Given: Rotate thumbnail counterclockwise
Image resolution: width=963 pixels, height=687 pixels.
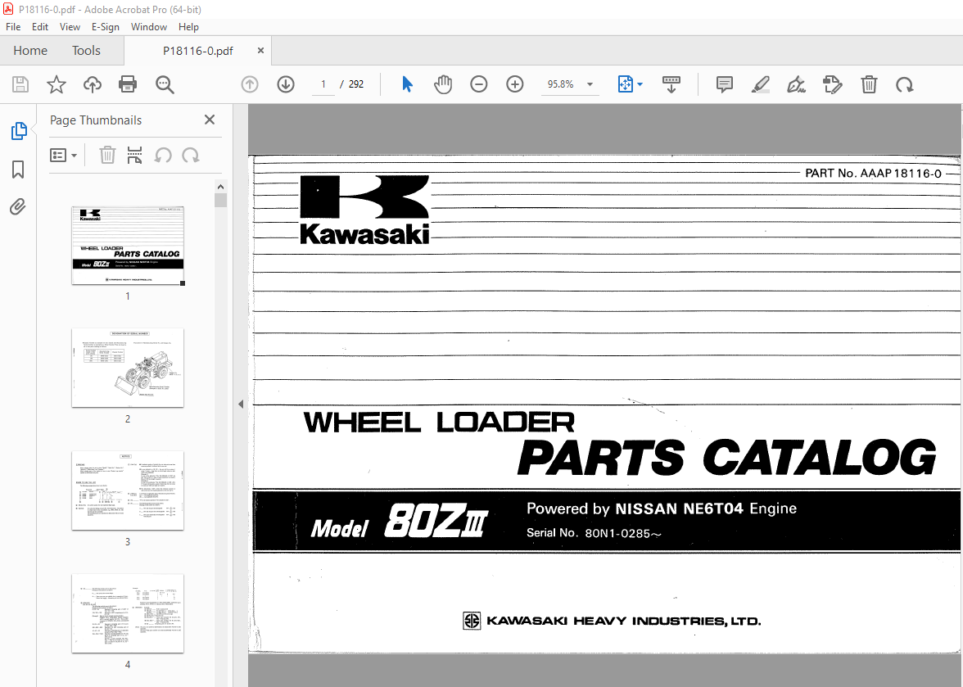Looking at the screenshot, I should pyautogui.click(x=163, y=155).
